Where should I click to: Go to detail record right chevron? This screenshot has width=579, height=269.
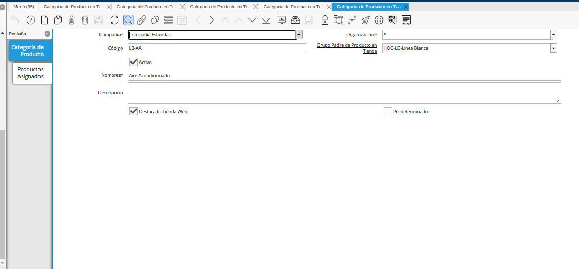(x=212, y=20)
